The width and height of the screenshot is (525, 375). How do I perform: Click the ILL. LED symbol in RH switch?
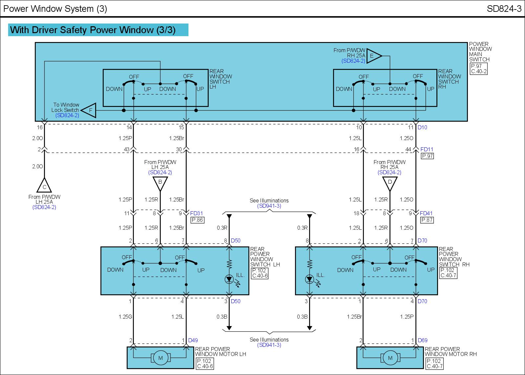coord(309,279)
